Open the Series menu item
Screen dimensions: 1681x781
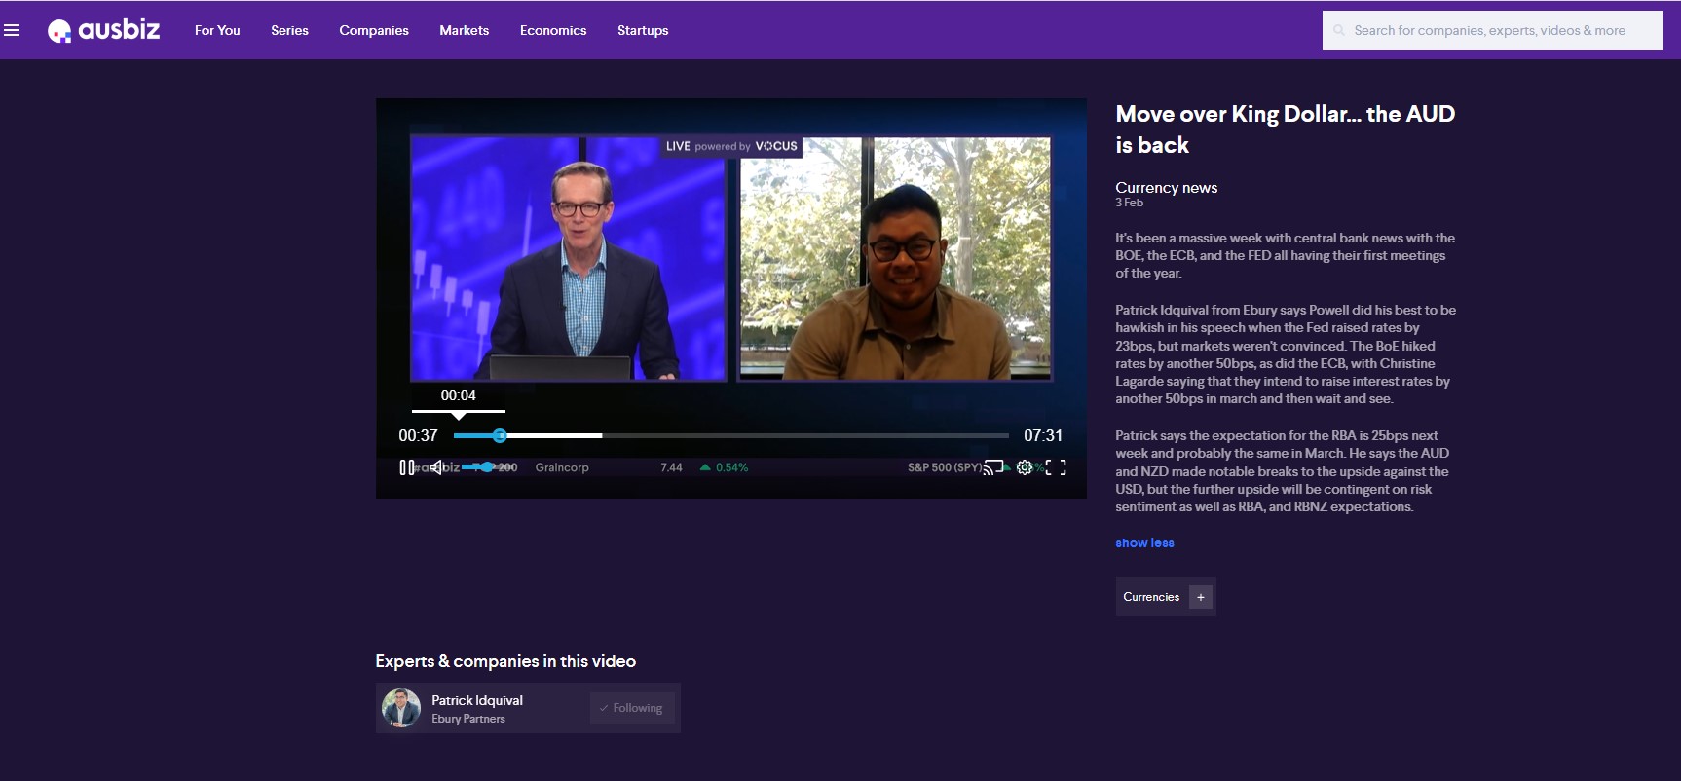pyautogui.click(x=289, y=30)
